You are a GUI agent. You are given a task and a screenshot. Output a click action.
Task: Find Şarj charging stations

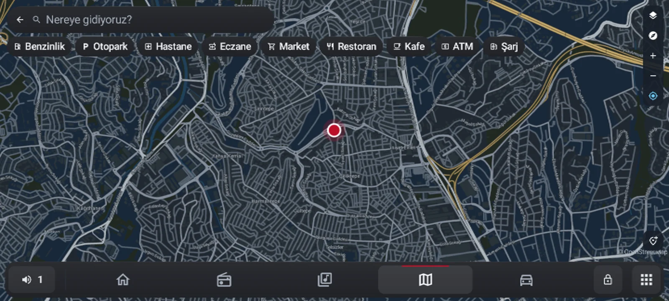(504, 46)
